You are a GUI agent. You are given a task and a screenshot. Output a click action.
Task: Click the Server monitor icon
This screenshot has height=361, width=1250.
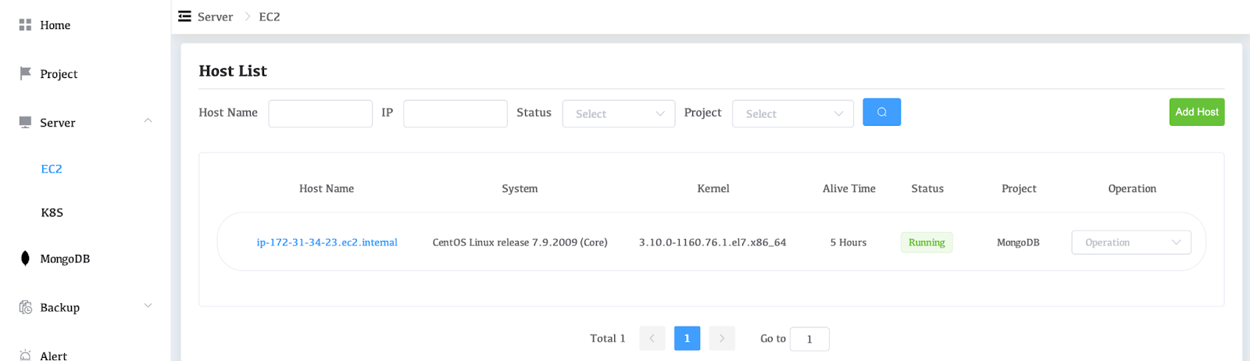[x=25, y=123]
